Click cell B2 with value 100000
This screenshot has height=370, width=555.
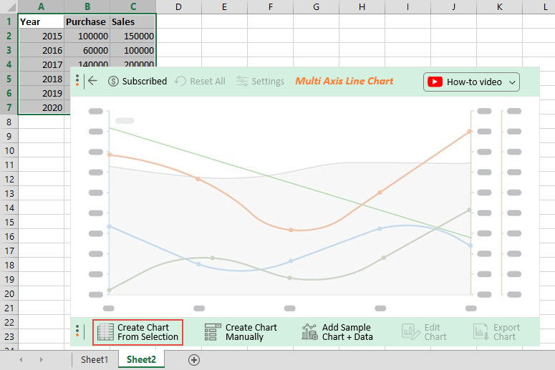click(x=87, y=36)
